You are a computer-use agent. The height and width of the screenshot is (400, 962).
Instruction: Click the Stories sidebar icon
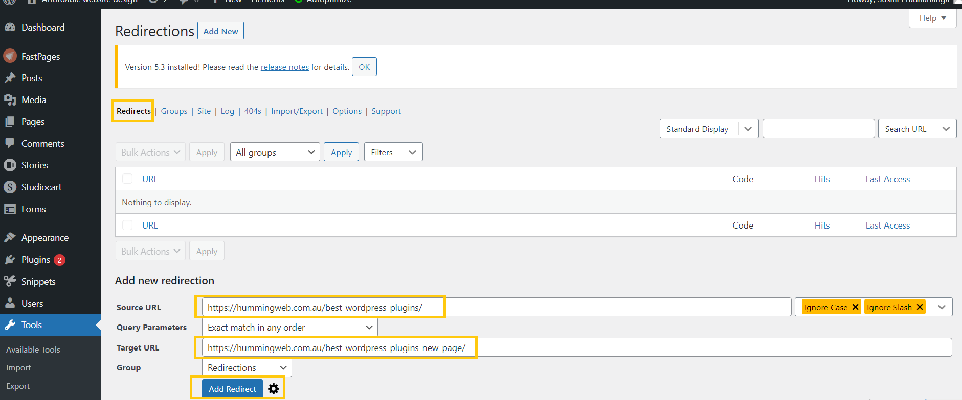click(10, 165)
